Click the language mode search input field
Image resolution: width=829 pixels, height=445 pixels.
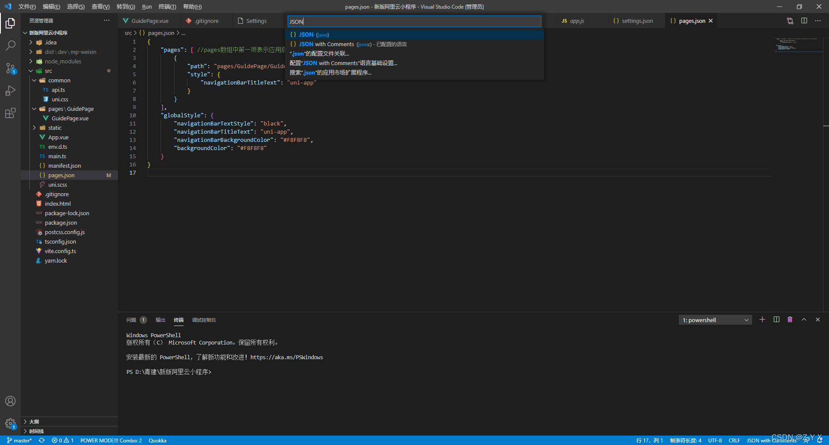414,22
